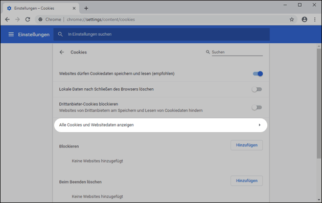Viewport: 322px width, 203px height.
Task: Click Hinzufügen next to Blockieren
Action: pos(247,145)
